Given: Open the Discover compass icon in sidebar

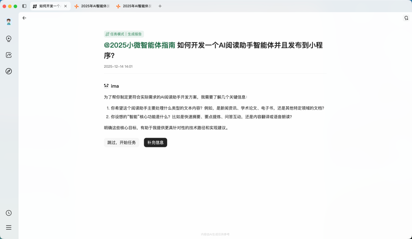Looking at the screenshot, I should pos(8,71).
